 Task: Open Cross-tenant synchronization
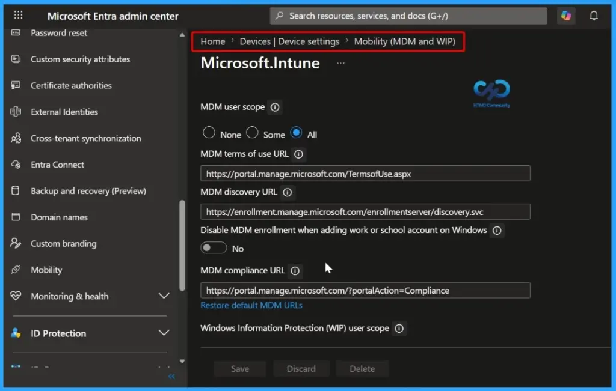click(86, 138)
